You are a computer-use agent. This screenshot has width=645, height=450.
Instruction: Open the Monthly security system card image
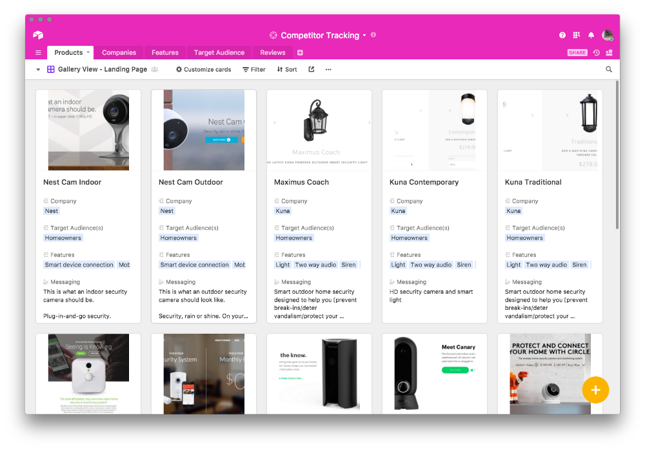point(204,374)
